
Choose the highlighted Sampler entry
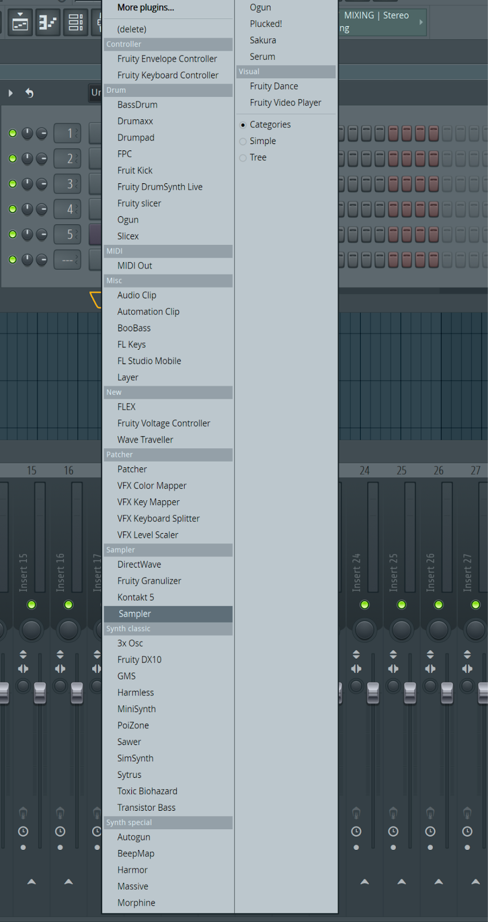pyautogui.click(x=168, y=614)
